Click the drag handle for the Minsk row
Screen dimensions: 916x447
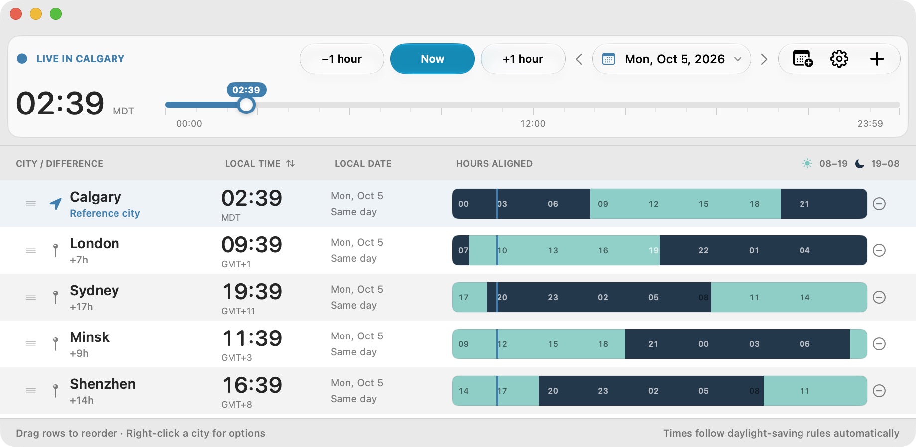(31, 344)
